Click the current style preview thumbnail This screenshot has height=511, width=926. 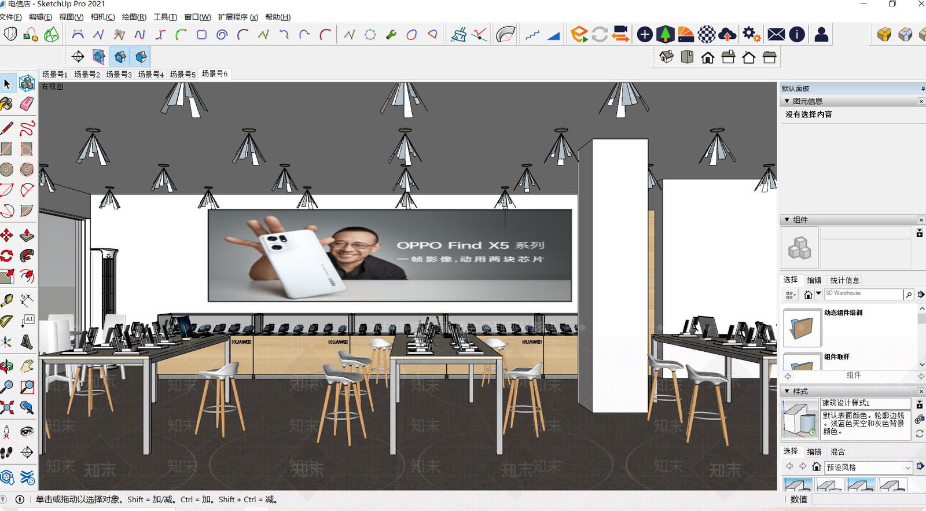pyautogui.click(x=800, y=418)
